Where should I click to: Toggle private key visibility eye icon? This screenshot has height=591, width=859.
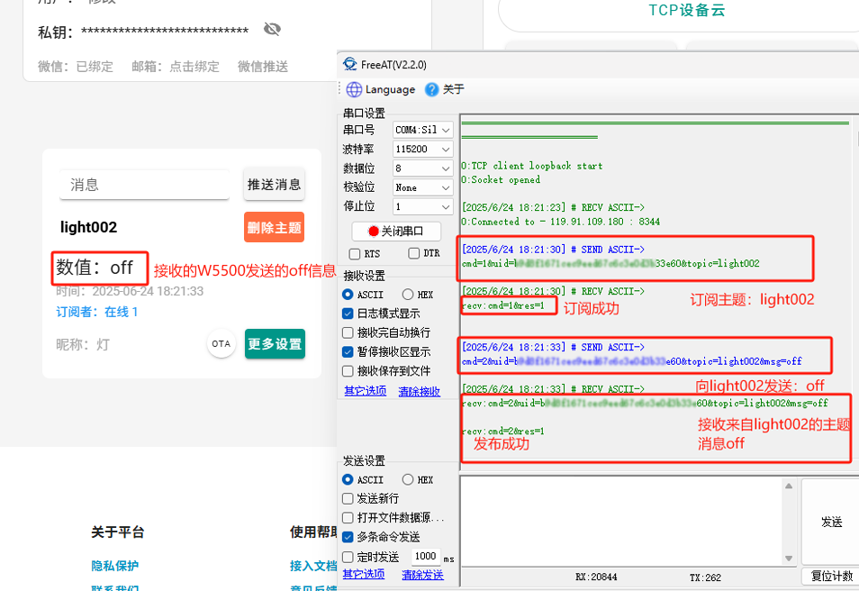click(272, 30)
